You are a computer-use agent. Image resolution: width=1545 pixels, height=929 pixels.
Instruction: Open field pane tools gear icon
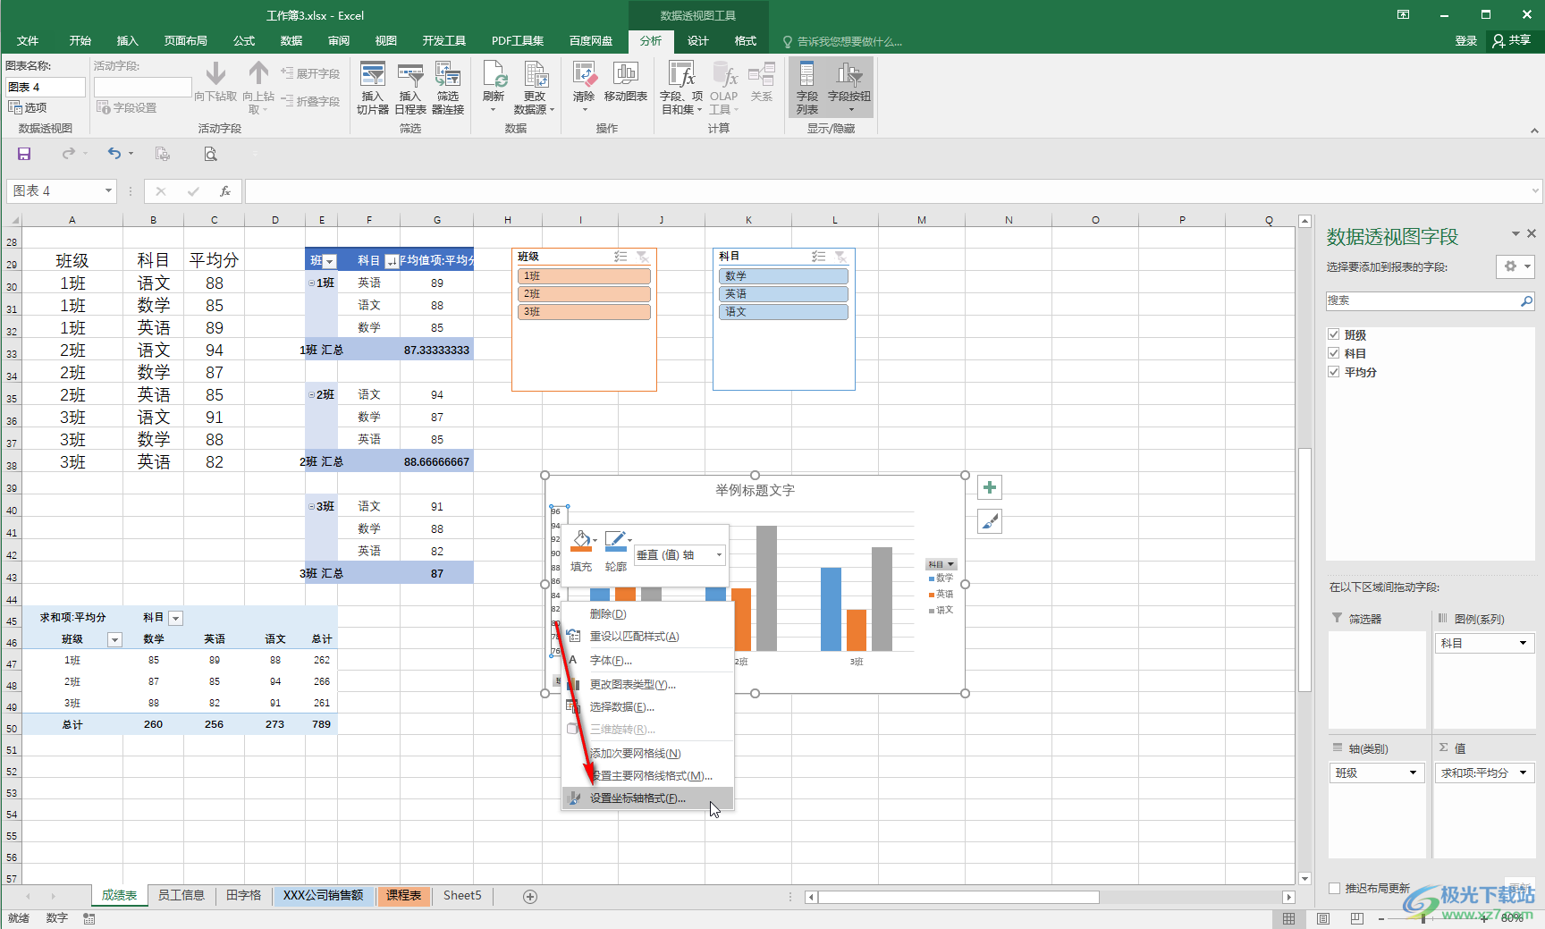pos(1515,266)
